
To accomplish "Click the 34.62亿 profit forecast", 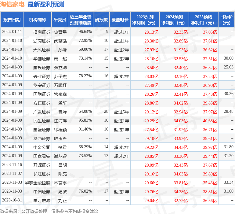I will tap(181, 103).
